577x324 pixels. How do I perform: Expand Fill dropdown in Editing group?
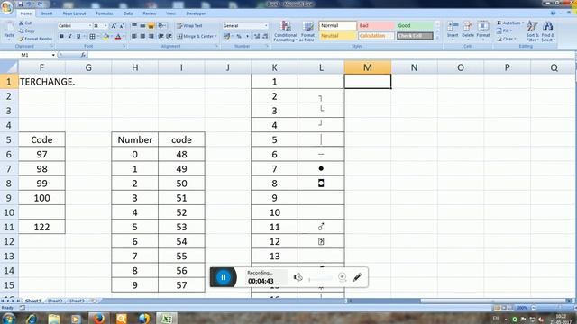point(511,31)
